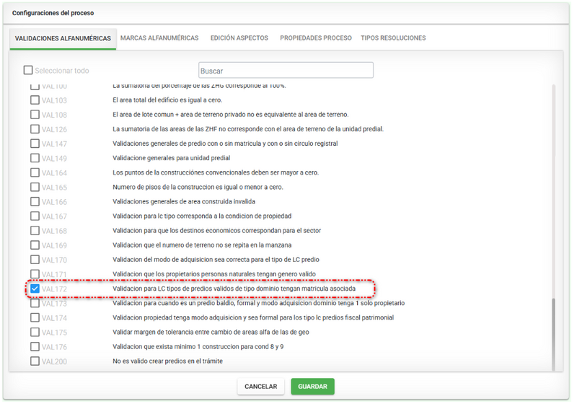
Task: Click text 'No es valido crear predios en el trámite'
Action: 168,361
